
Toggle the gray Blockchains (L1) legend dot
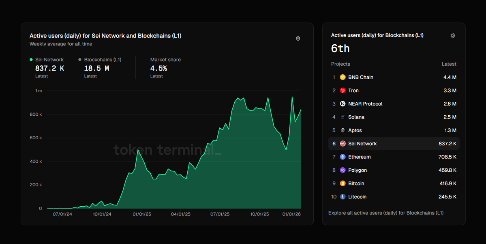point(80,60)
